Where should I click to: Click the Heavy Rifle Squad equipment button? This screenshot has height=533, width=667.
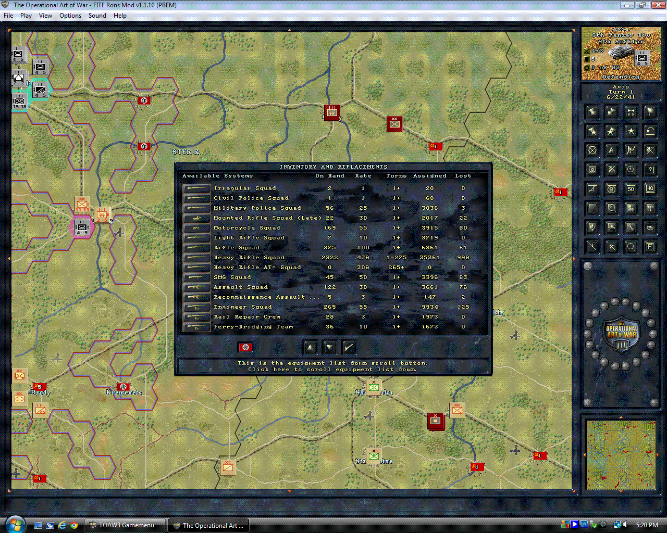click(196, 258)
